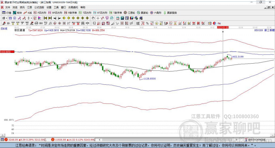The width and height of the screenshot is (275, 148).
Task: Click the red 1430.8650 price label
Action: pyautogui.click(x=7, y=52)
